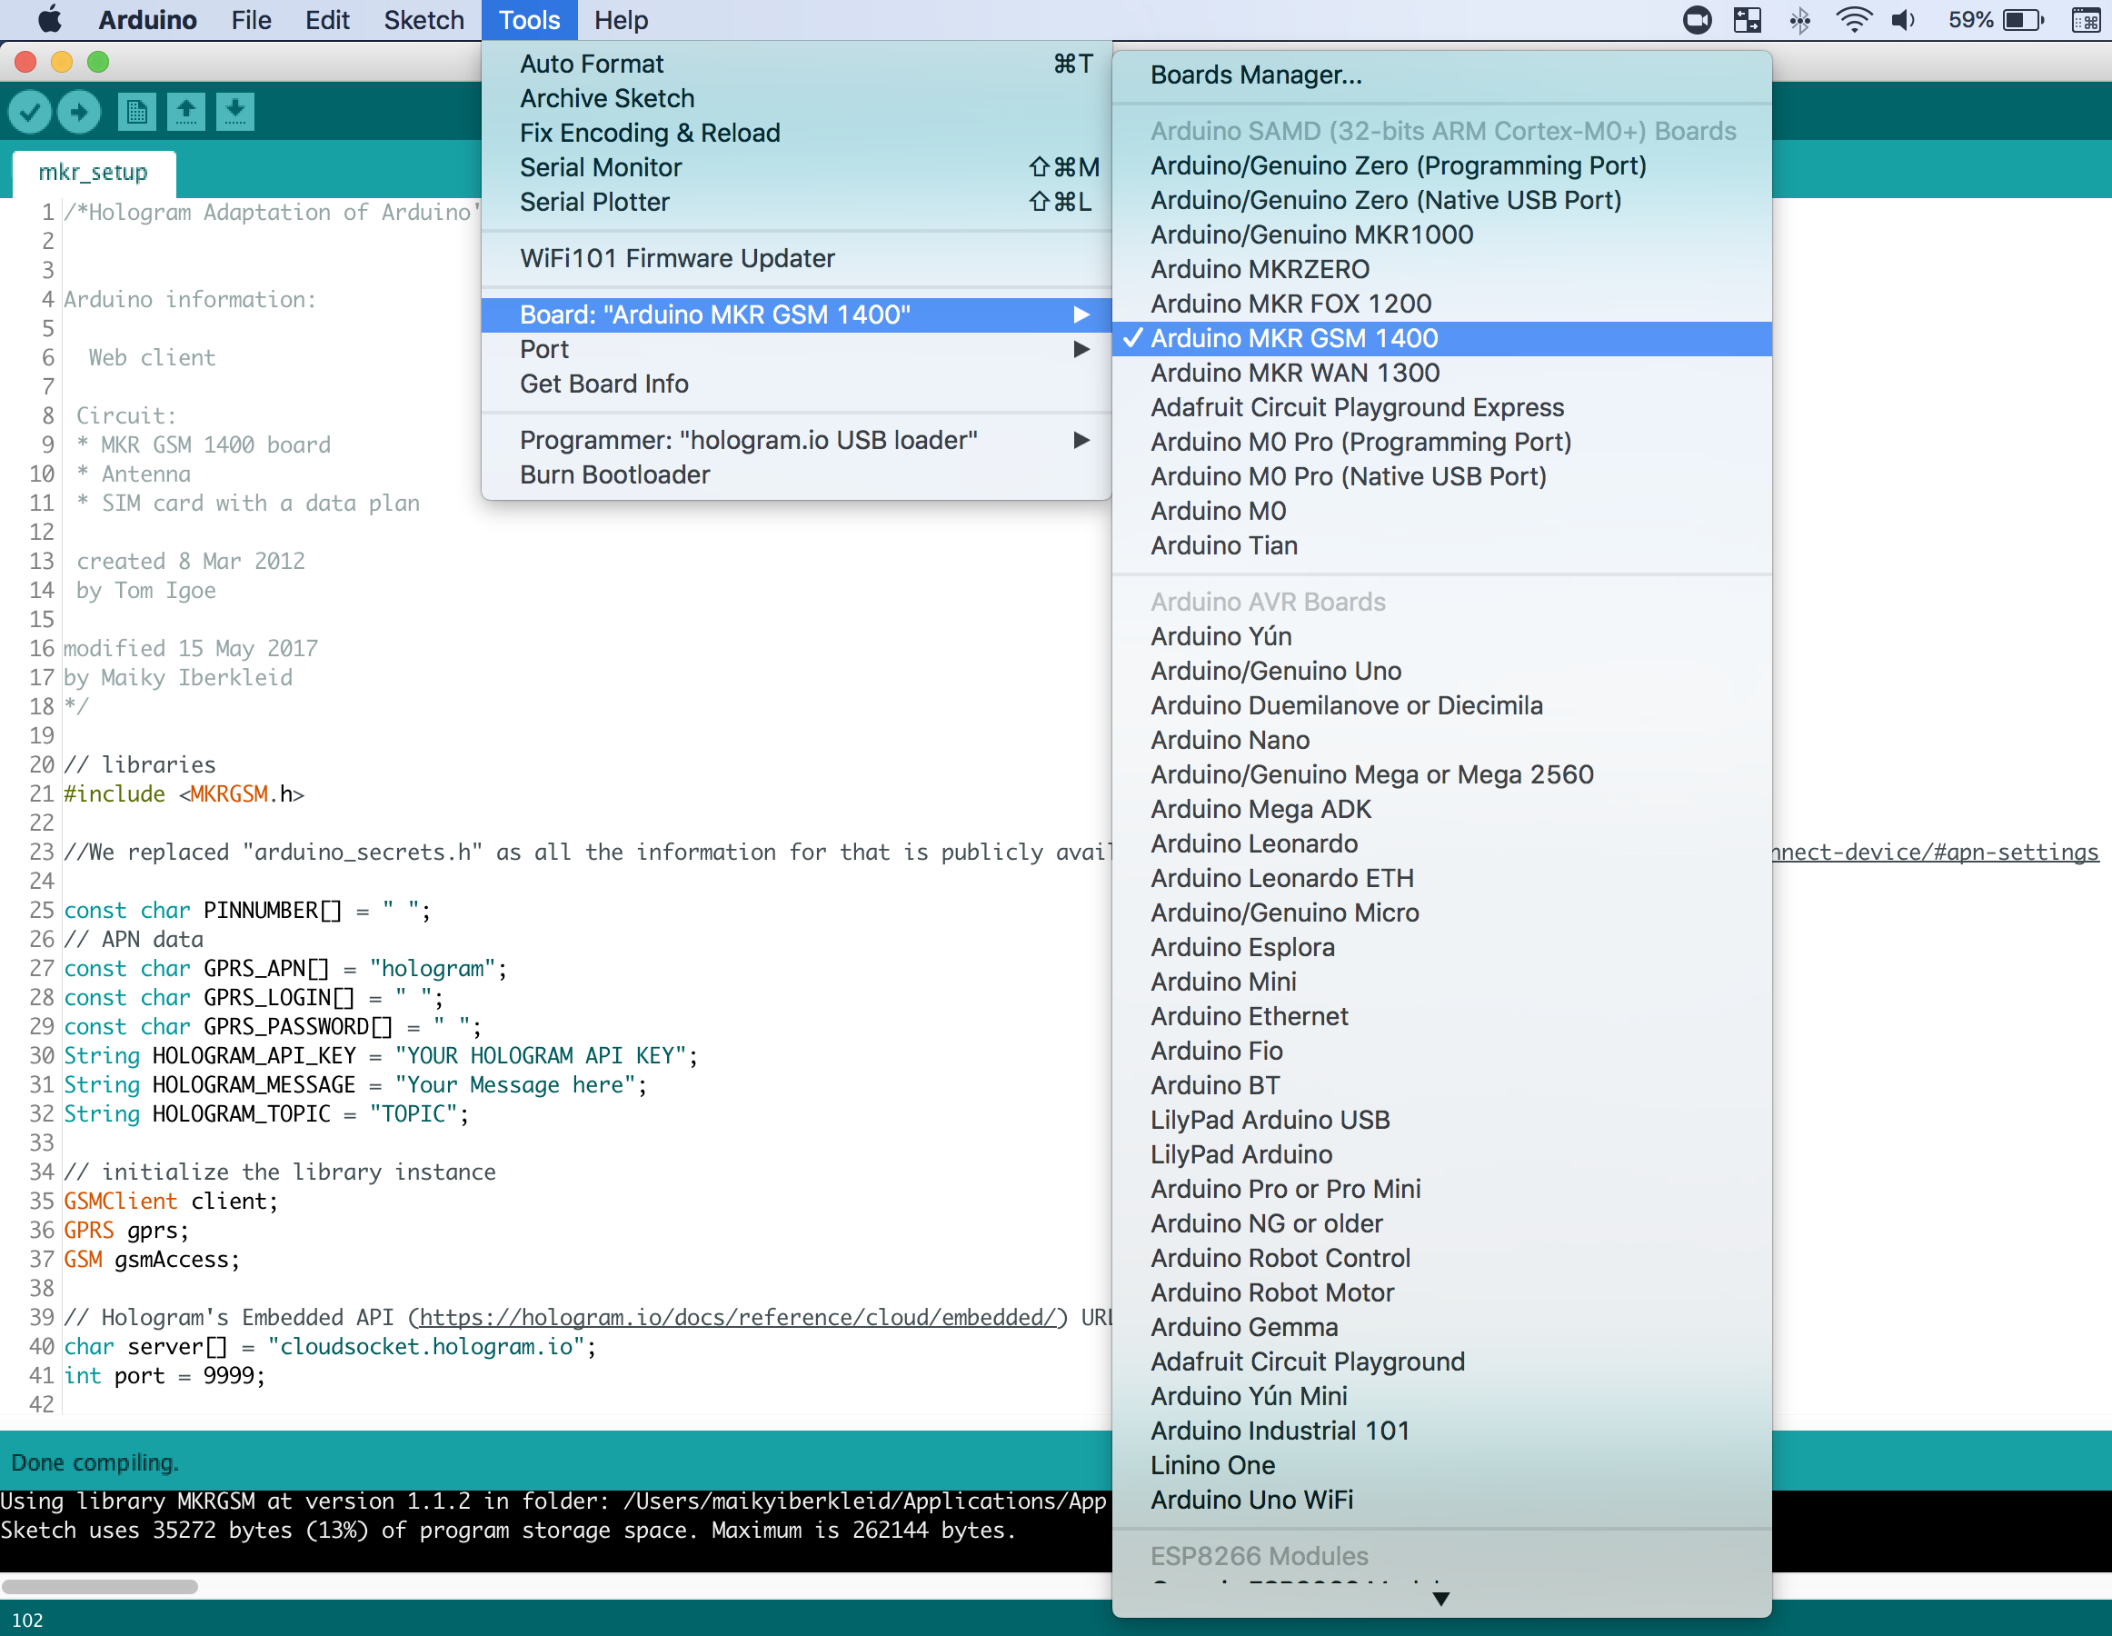Click Burn Bootloader
2112x1636 pixels.
(x=796, y=475)
